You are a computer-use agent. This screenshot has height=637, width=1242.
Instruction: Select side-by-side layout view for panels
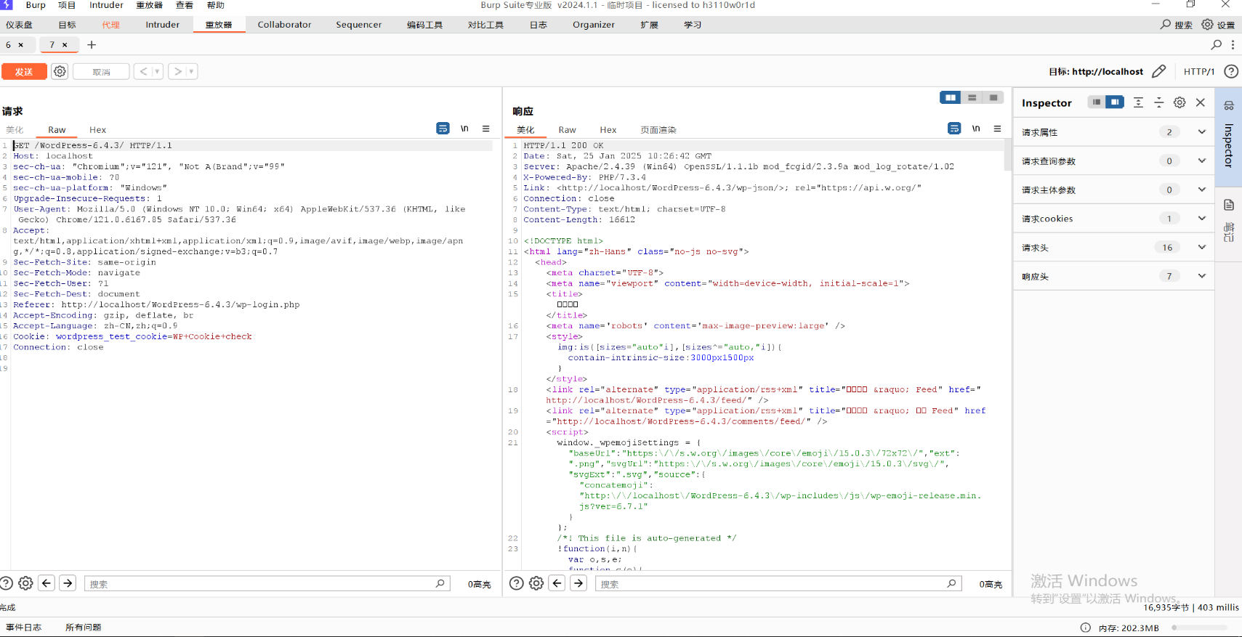950,97
